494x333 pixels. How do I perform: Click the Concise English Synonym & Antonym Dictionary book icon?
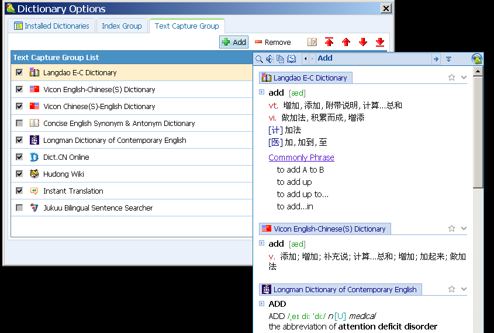click(x=34, y=123)
